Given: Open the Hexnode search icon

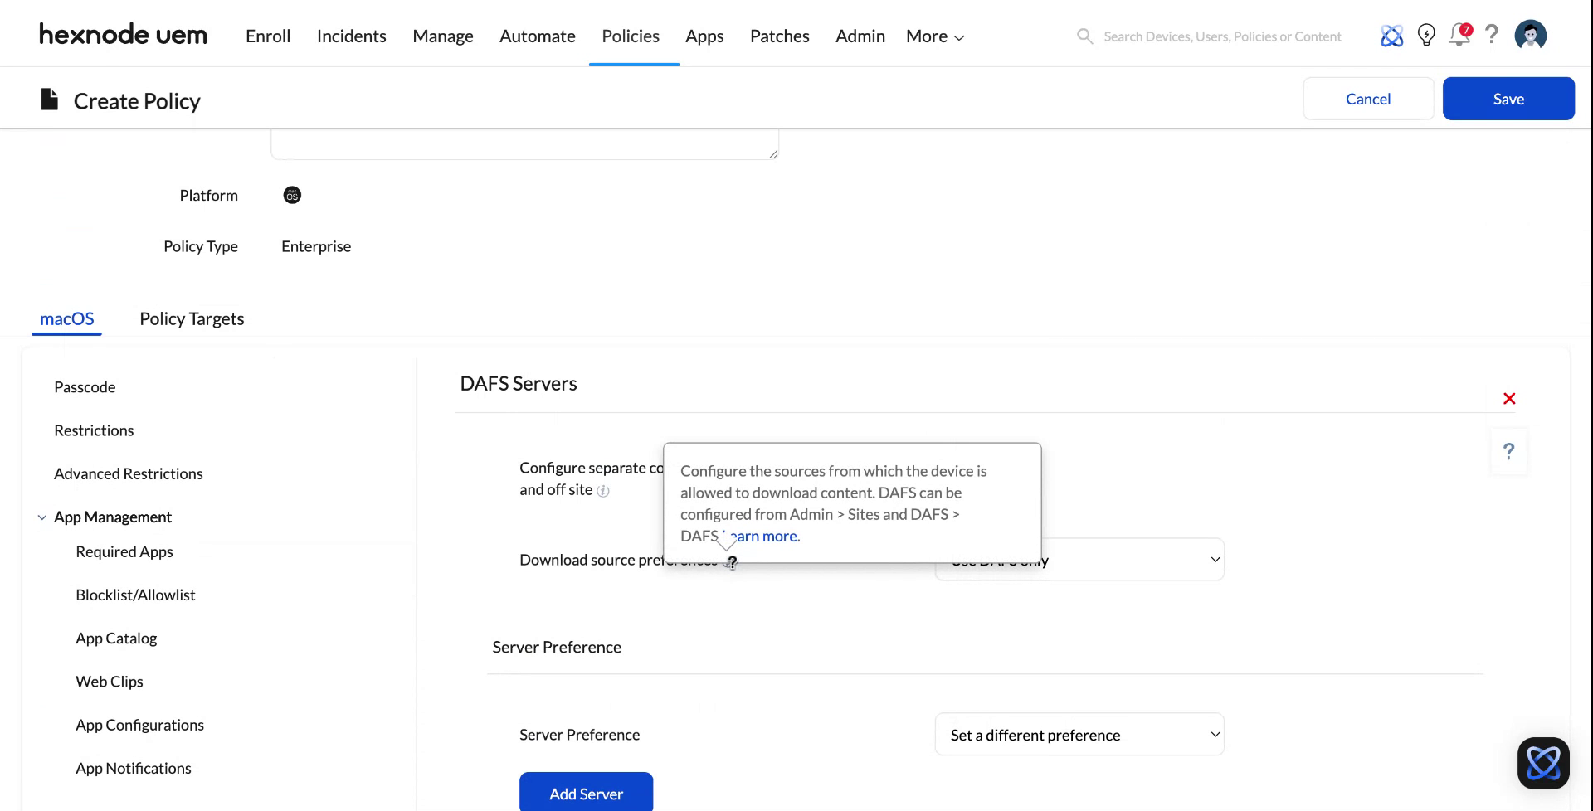Looking at the screenshot, I should [1085, 36].
